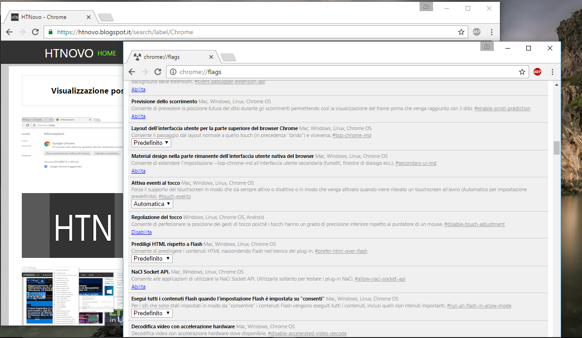The width and height of the screenshot is (582, 338).
Task: Click Abilita under NaCl Socket API
Action: [x=138, y=287]
